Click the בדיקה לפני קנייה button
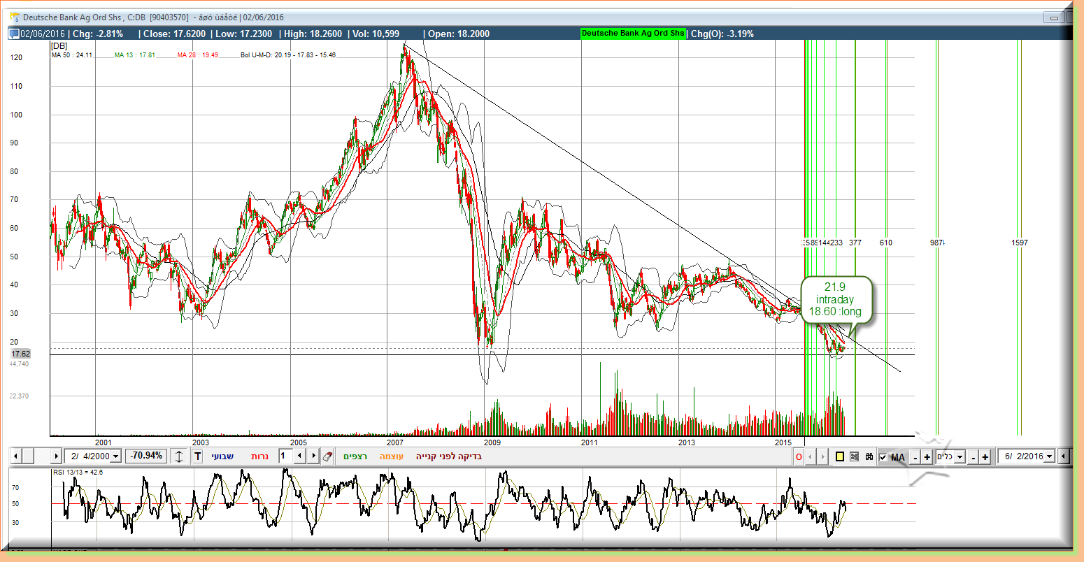Viewport: 1084px width, 562px height. click(x=449, y=456)
